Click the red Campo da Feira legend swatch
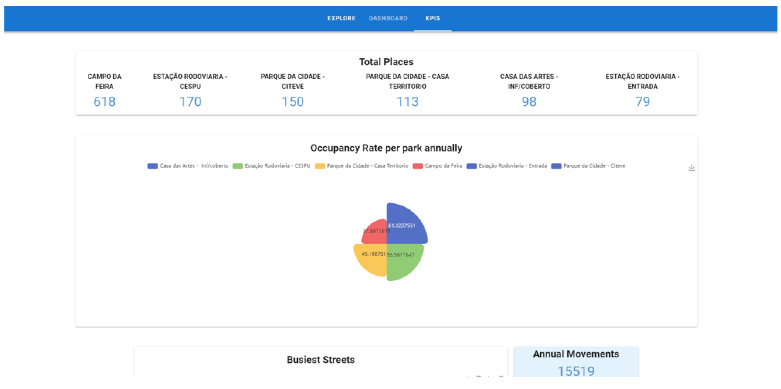Viewport: 781px width, 389px height. [418, 166]
